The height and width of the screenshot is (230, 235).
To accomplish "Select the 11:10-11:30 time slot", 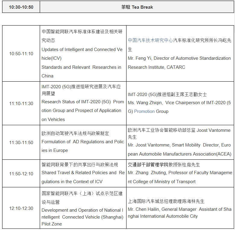I will coord(21,103).
